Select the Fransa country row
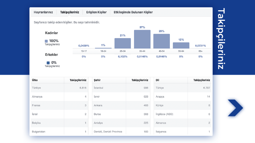Screen dimensions: 255x143 (59, 105)
